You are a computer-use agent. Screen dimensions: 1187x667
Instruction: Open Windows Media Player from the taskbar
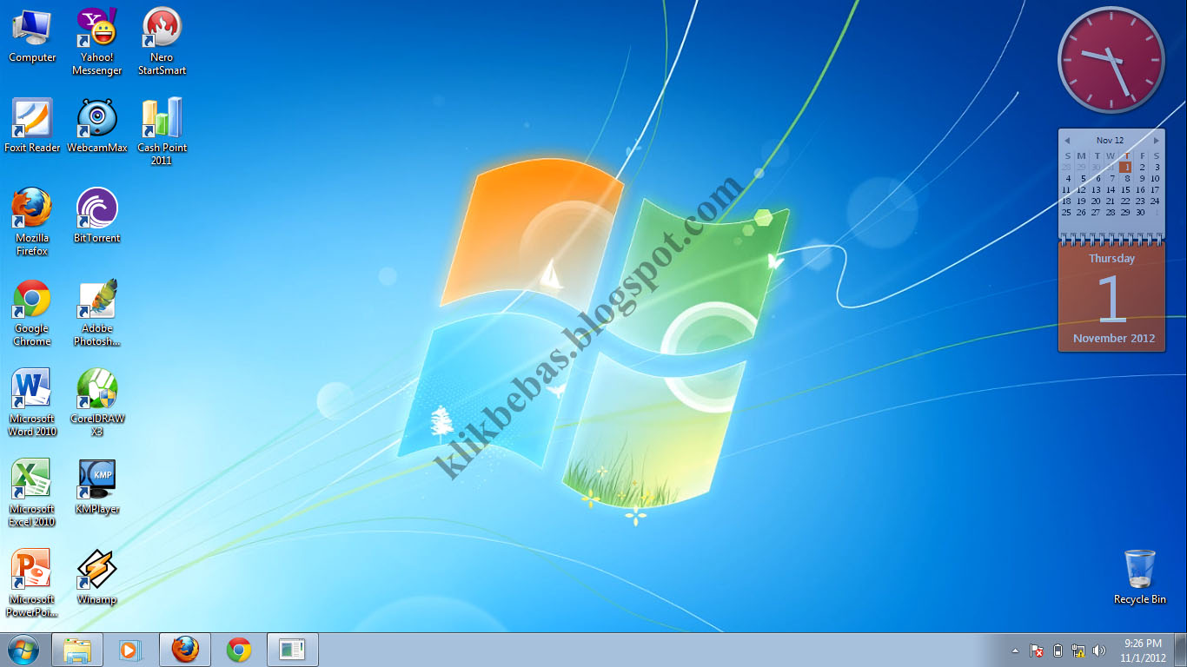[x=131, y=650]
